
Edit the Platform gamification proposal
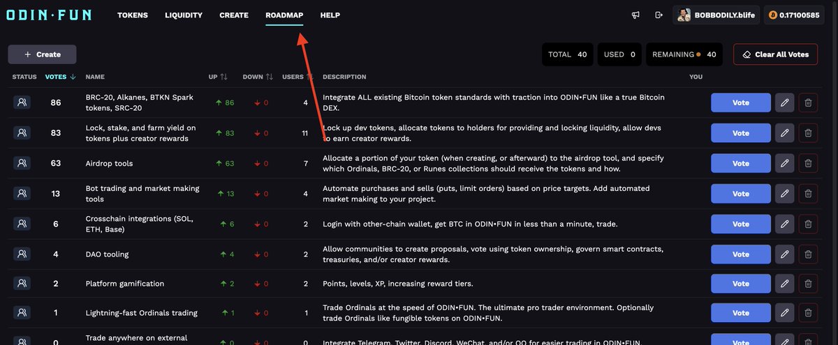(784, 284)
